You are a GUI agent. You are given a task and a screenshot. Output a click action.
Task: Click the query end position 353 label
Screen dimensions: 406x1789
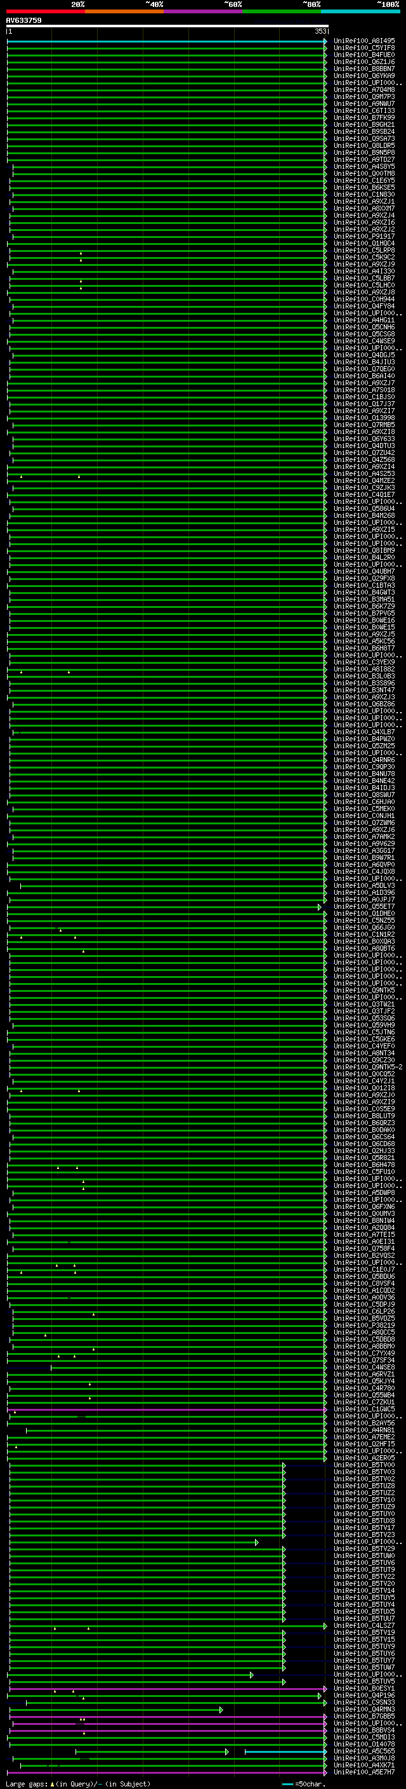click(x=320, y=31)
